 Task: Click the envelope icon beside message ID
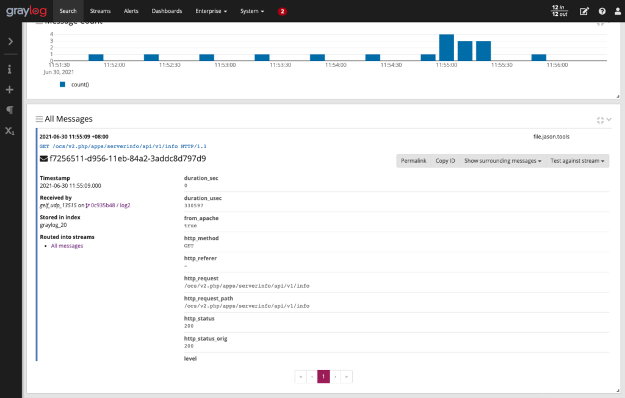pyautogui.click(x=44, y=159)
